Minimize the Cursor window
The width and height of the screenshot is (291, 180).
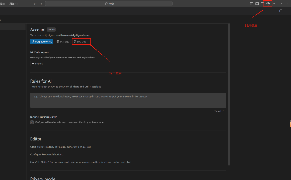274,4
